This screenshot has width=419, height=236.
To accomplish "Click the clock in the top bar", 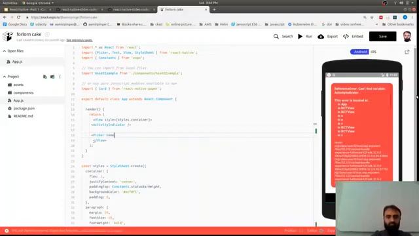I will point(208,3).
